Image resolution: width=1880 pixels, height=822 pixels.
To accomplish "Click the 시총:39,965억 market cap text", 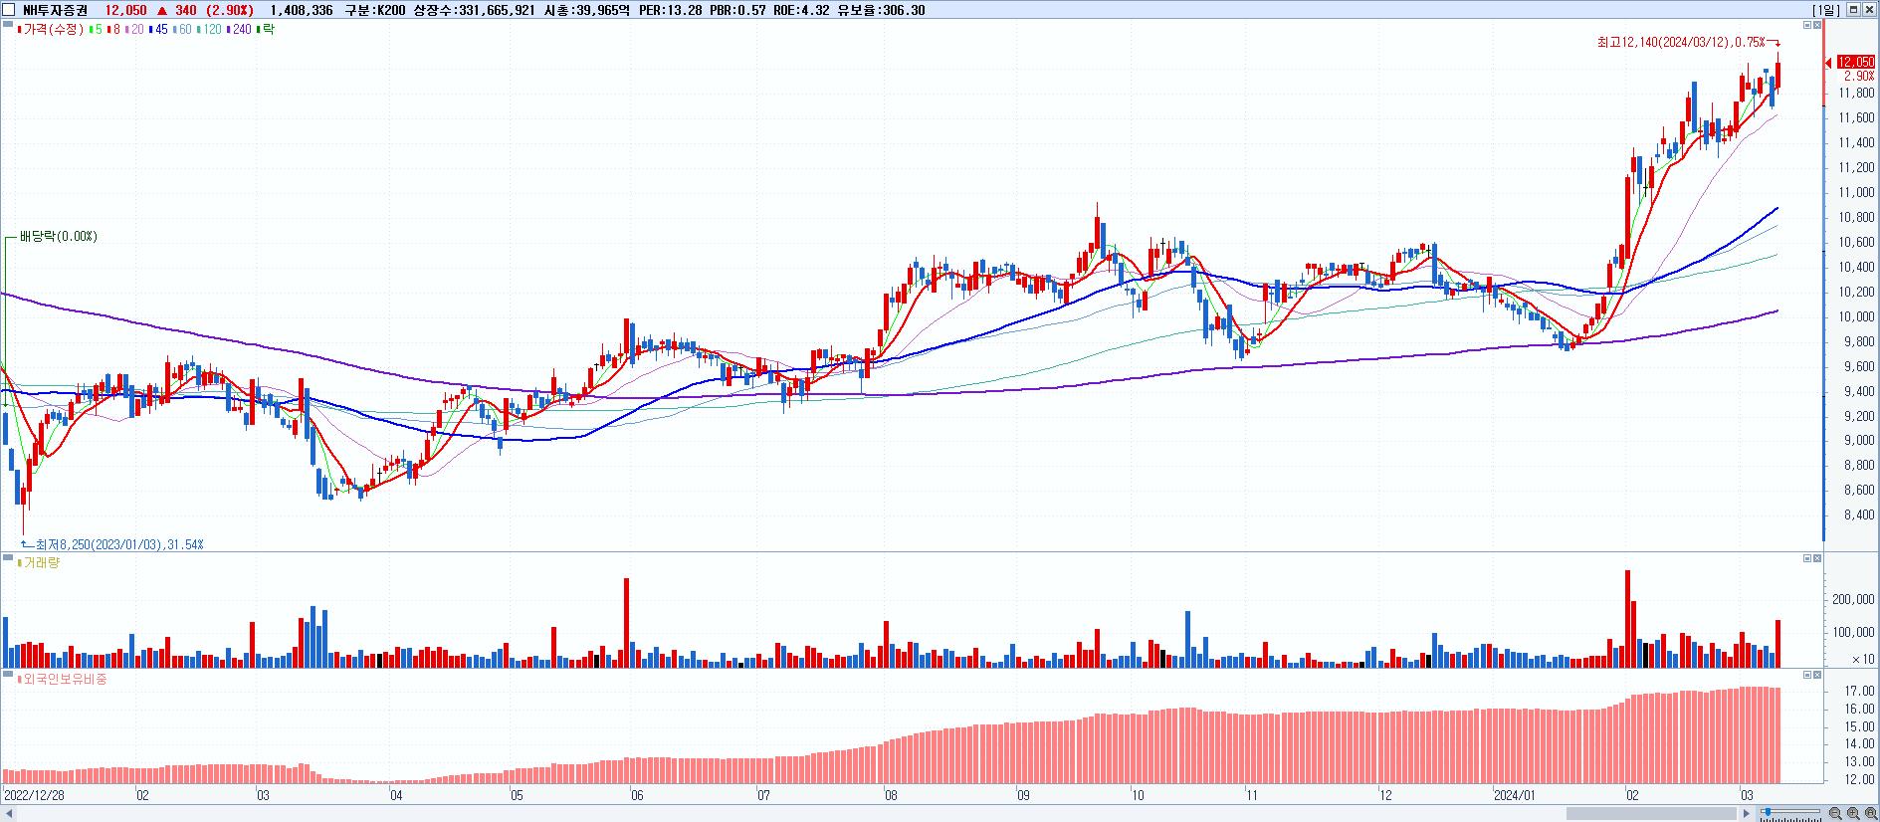I will pos(587,10).
